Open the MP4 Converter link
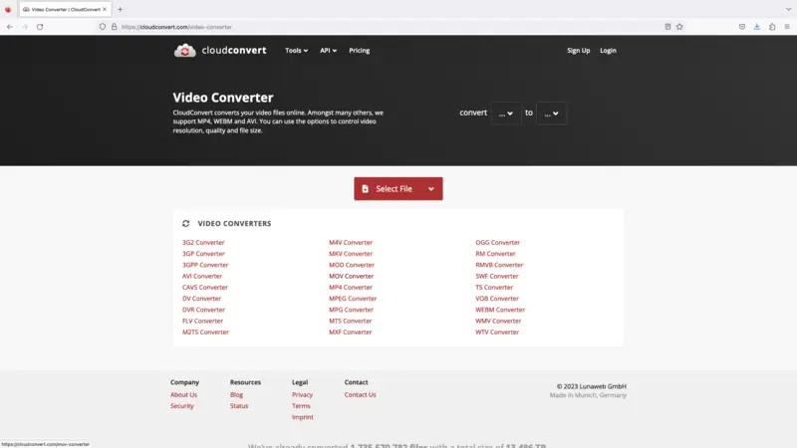The image size is (797, 448). tap(351, 288)
